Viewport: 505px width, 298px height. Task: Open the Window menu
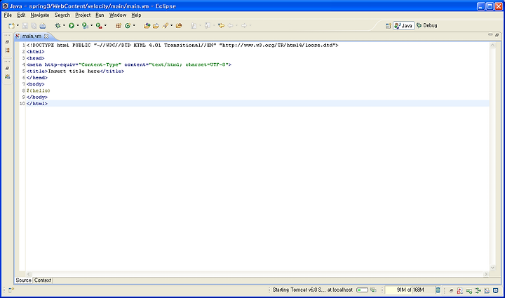click(x=118, y=15)
